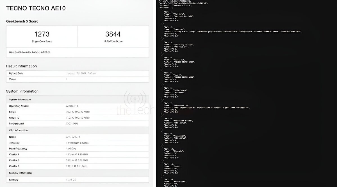
Task: Click the upload date value January 17th 2024
Action: [x=81, y=73]
